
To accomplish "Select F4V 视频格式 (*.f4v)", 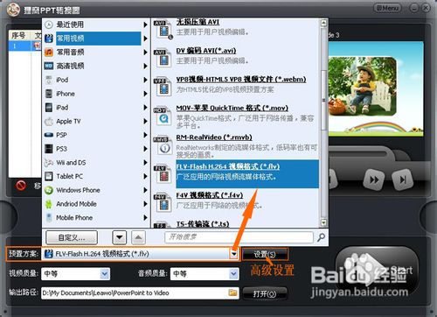I will [209, 195].
